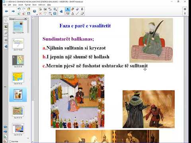Open the Add-ons menu
The width and height of the screenshot is (191, 143).
point(42,5)
